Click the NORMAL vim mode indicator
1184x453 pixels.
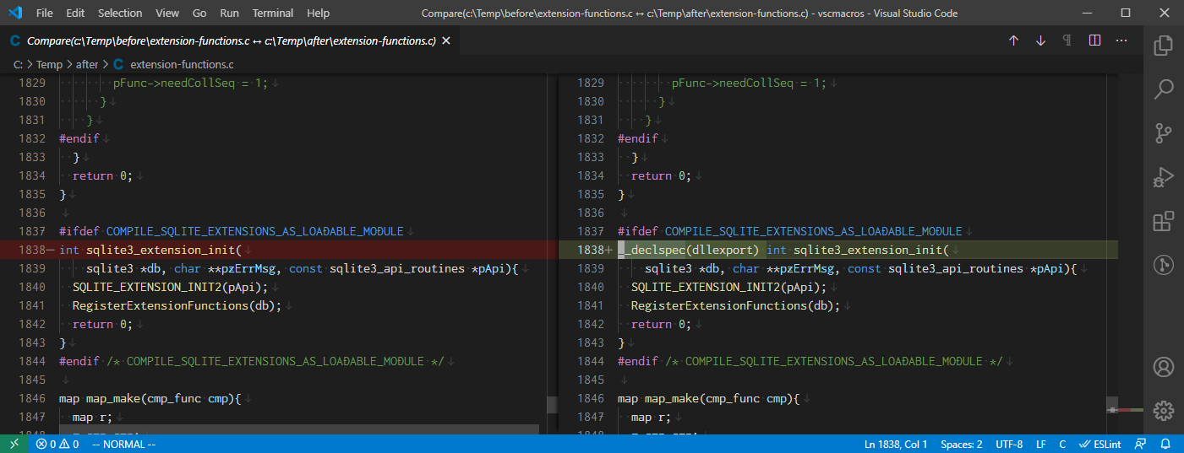tap(123, 444)
